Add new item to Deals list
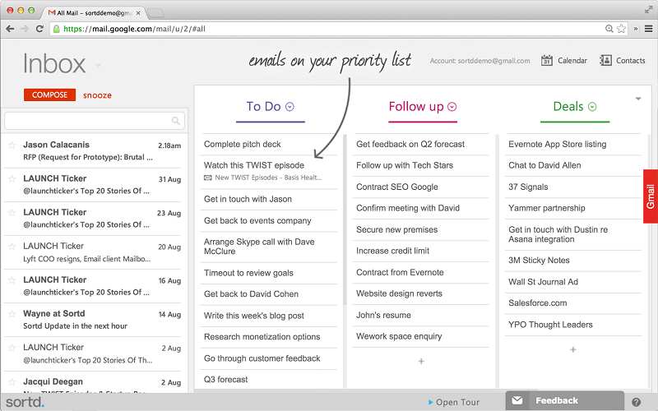Screen dimensions: 658x411 pos(573,349)
